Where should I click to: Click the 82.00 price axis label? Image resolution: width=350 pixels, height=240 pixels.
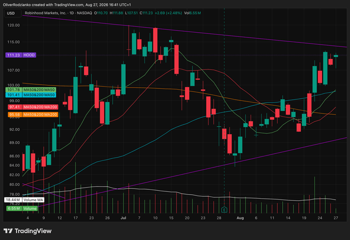[x=14, y=175]
